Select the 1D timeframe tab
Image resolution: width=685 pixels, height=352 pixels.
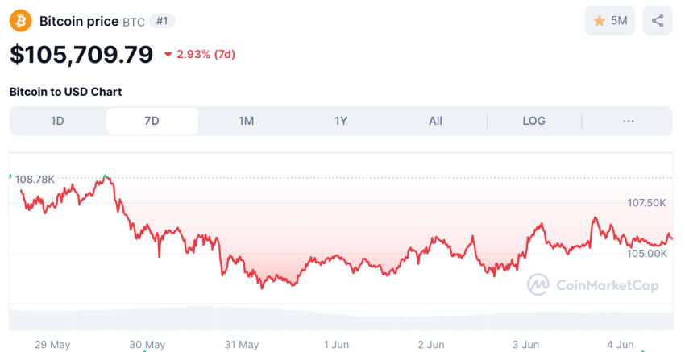(57, 121)
